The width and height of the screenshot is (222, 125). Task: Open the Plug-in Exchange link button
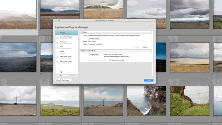click(63, 80)
